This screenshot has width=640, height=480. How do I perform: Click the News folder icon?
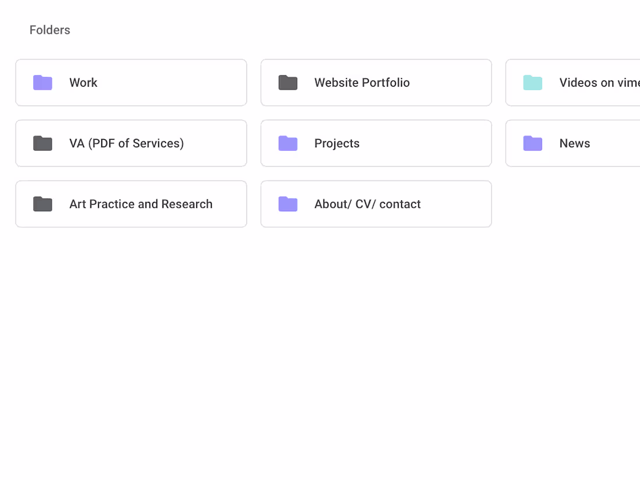click(x=532, y=143)
